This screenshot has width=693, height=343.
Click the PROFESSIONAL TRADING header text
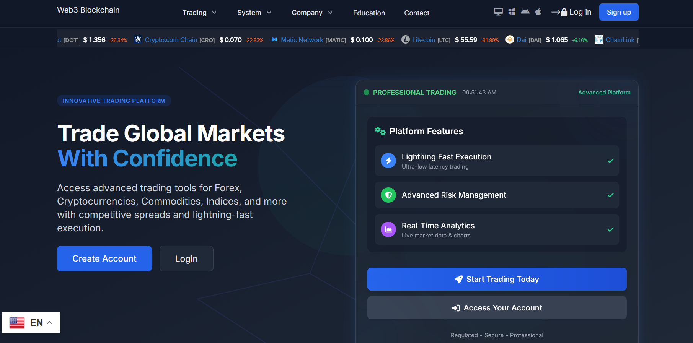coord(414,93)
